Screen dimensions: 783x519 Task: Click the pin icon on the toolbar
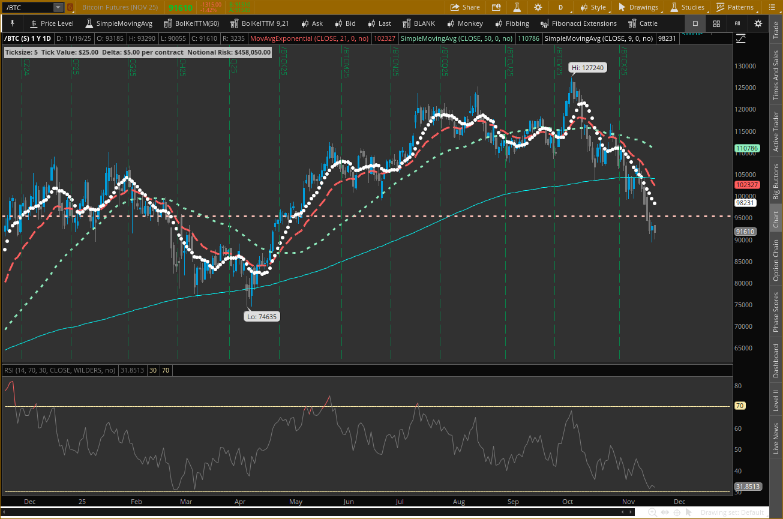point(12,23)
